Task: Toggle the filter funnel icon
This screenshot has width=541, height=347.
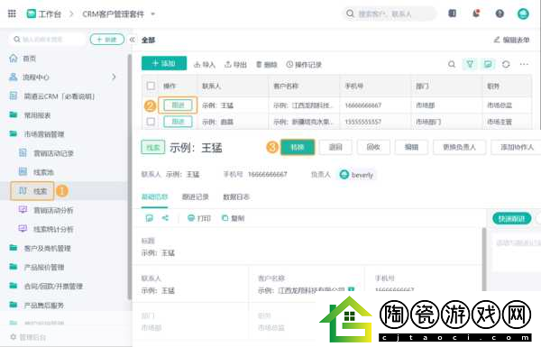Action: pos(470,64)
